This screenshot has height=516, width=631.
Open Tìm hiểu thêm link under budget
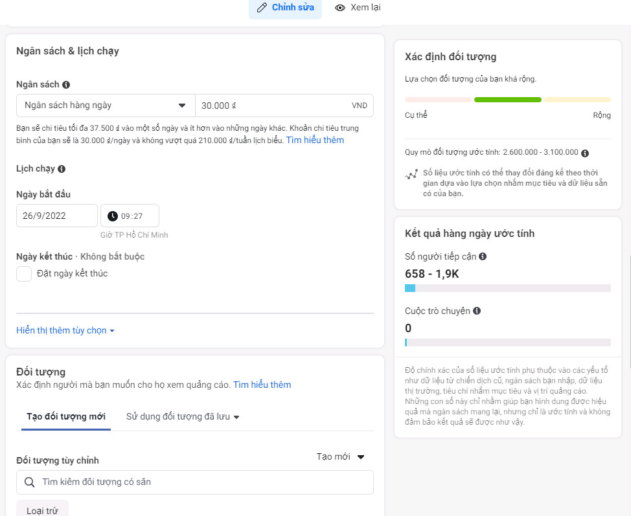[x=315, y=140]
